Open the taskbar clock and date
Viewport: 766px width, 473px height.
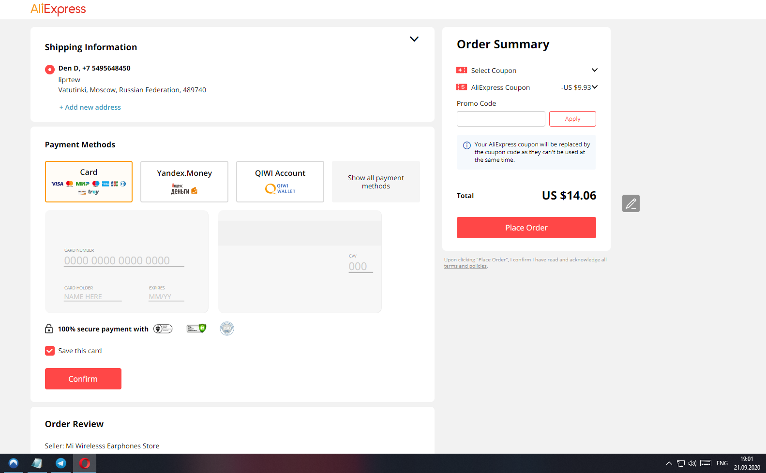click(x=747, y=463)
